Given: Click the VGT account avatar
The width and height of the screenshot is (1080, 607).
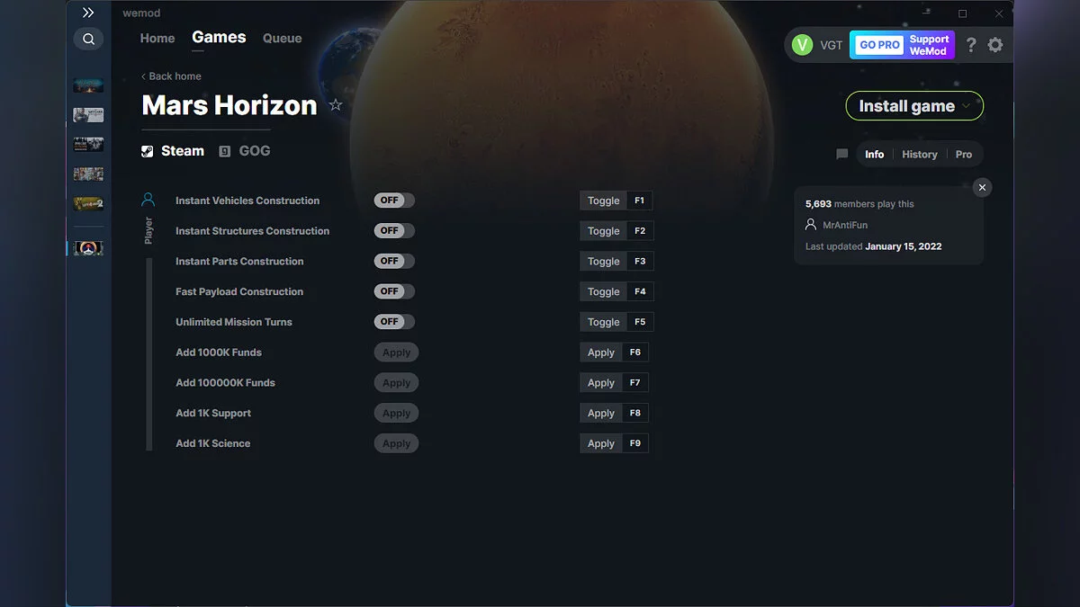Looking at the screenshot, I should tap(801, 44).
